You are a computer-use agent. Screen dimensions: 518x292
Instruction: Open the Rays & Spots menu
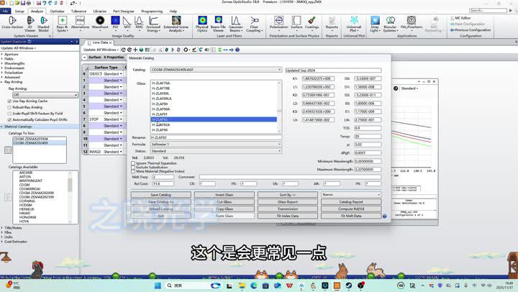pyautogui.click(x=62, y=24)
